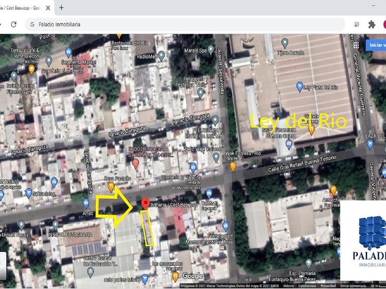Open the Chrome extensions puzzle icon
The height and width of the screenshot is (289, 386).
pyautogui.click(x=371, y=24)
